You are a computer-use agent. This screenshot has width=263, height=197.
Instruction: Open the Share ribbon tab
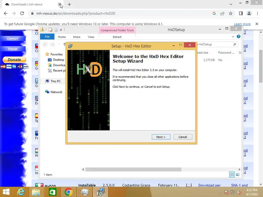tap(77, 37)
